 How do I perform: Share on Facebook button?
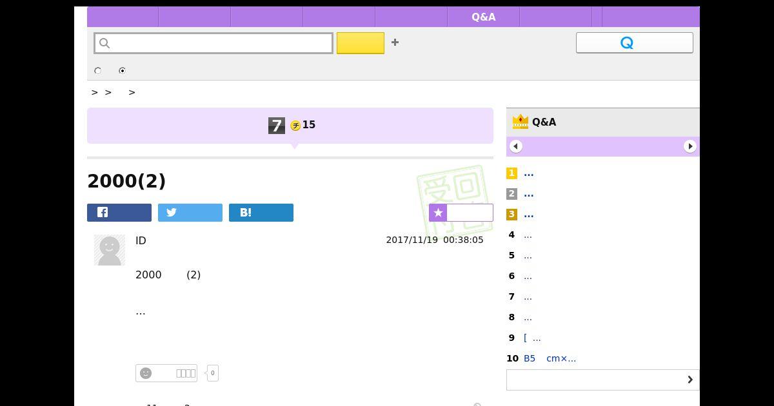point(119,213)
